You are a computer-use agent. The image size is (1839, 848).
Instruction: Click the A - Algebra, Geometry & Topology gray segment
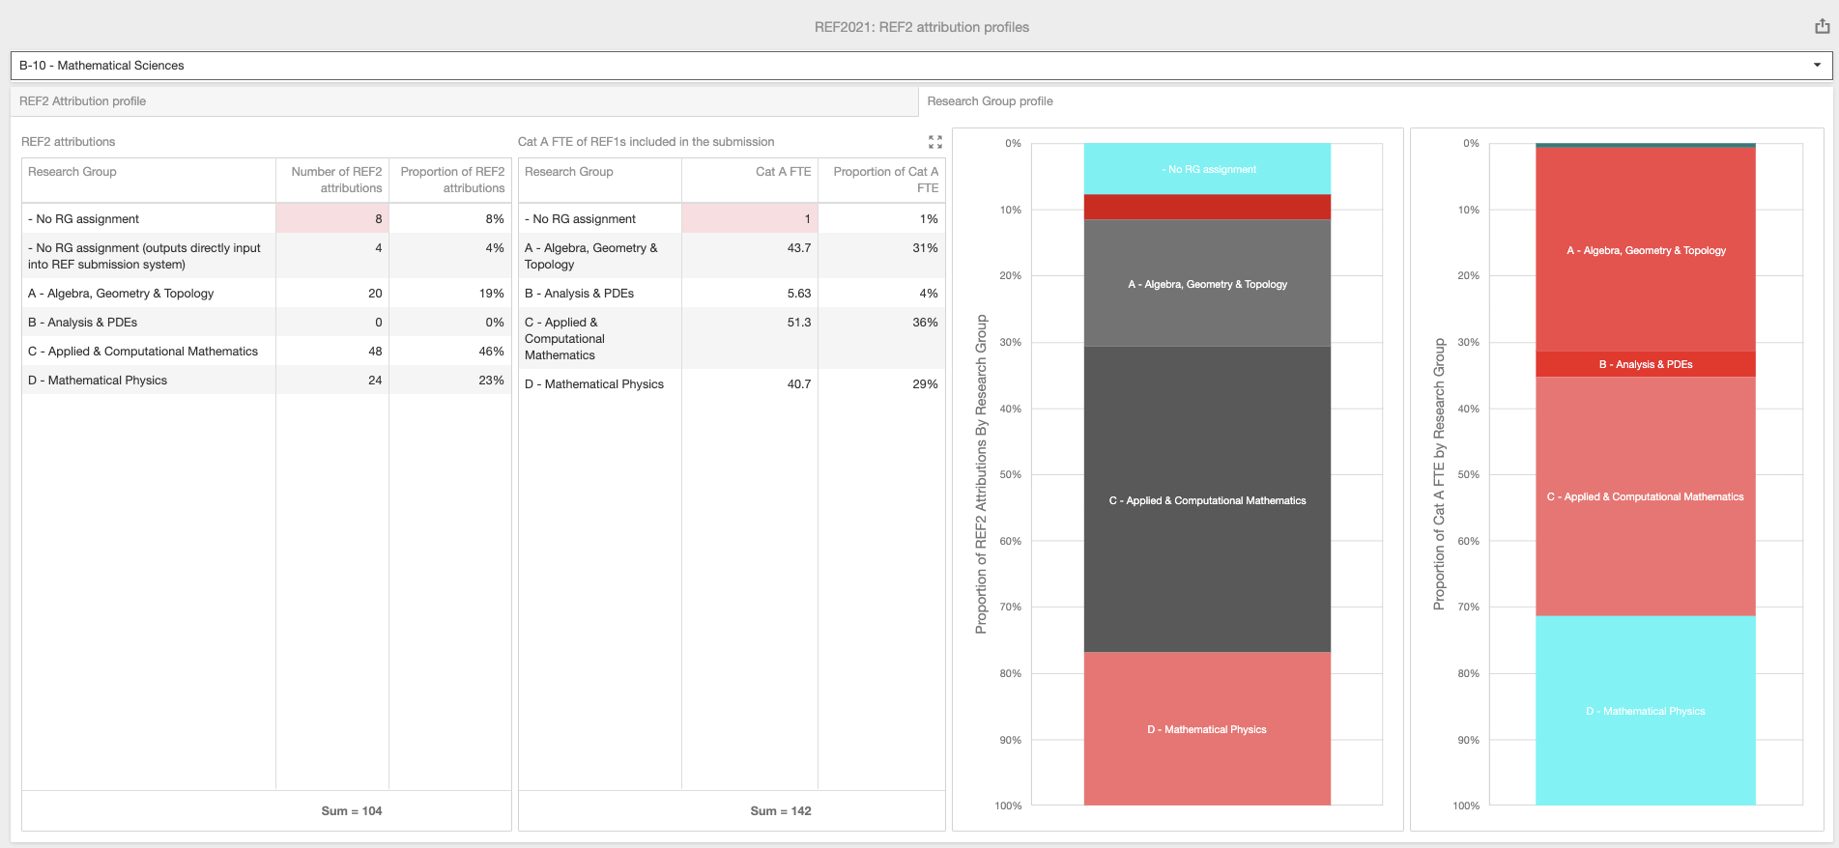[1207, 284]
